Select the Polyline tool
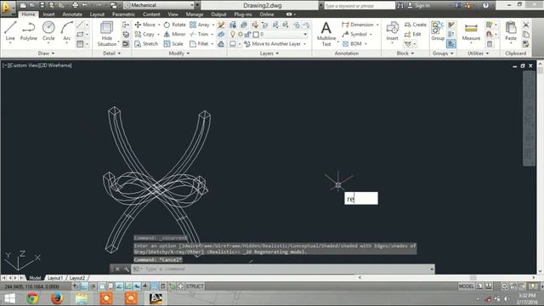 (x=28, y=31)
